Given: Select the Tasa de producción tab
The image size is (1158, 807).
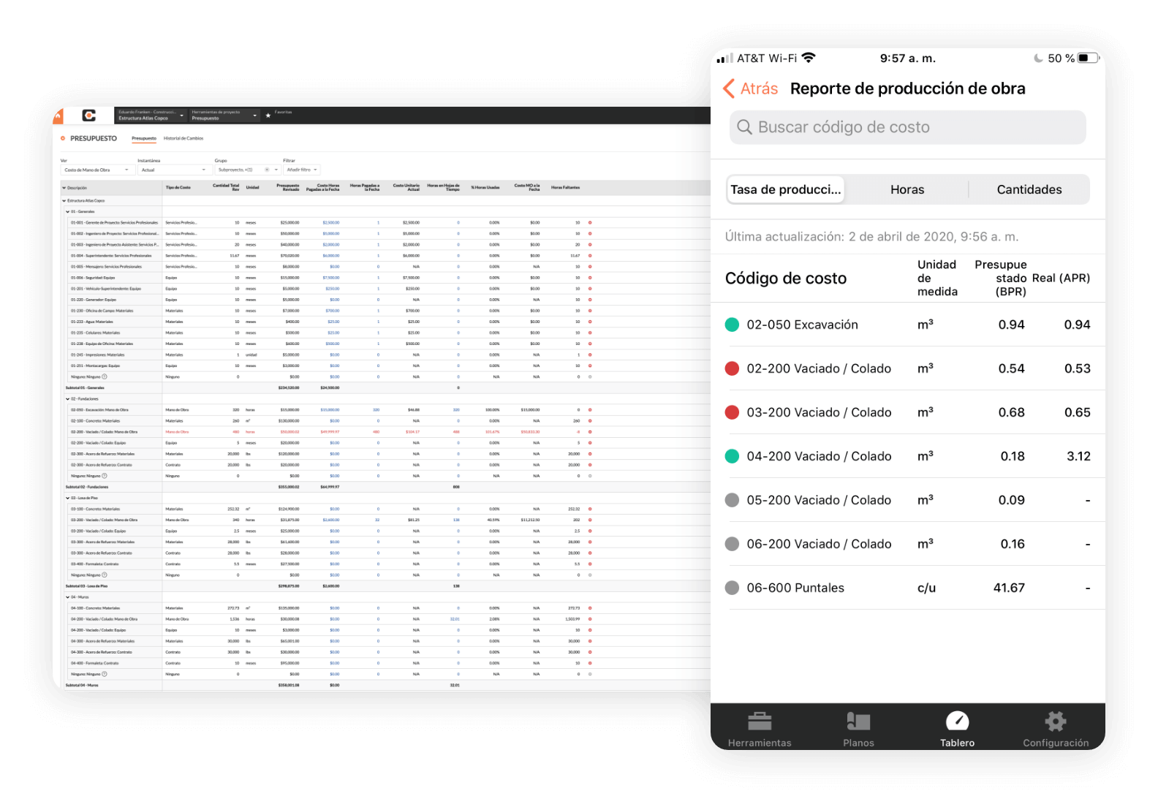Looking at the screenshot, I should point(785,189).
